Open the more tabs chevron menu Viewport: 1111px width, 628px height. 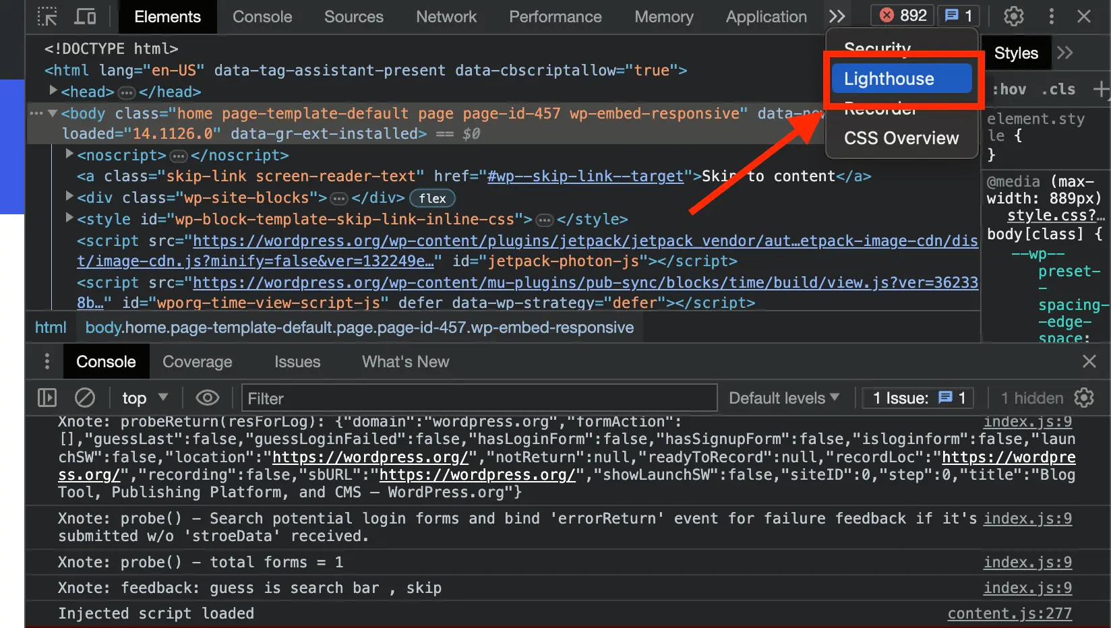click(837, 16)
